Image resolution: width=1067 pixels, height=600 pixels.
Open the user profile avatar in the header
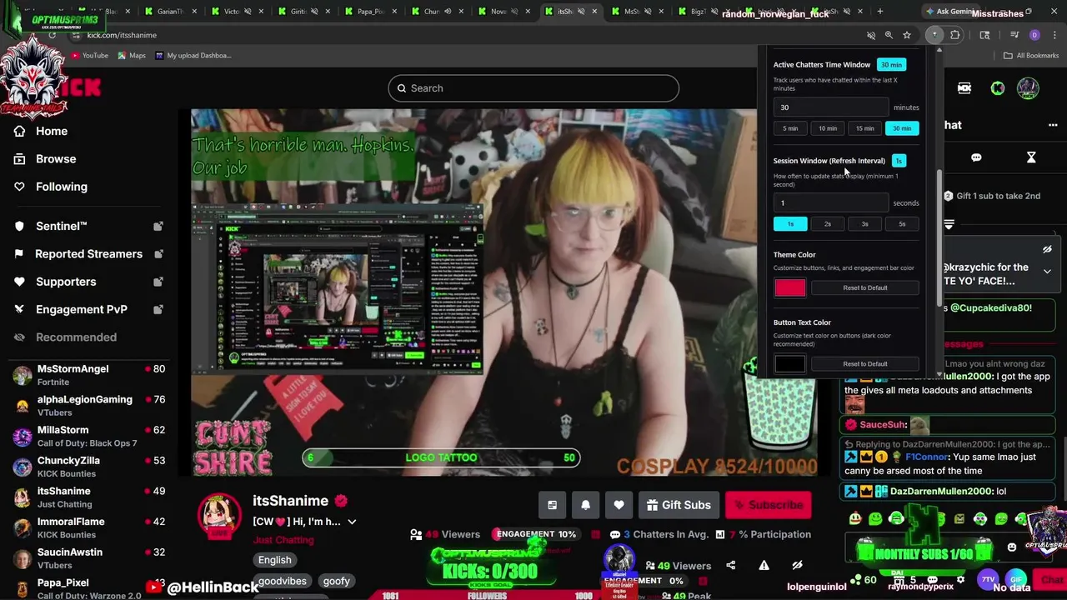[1028, 88]
